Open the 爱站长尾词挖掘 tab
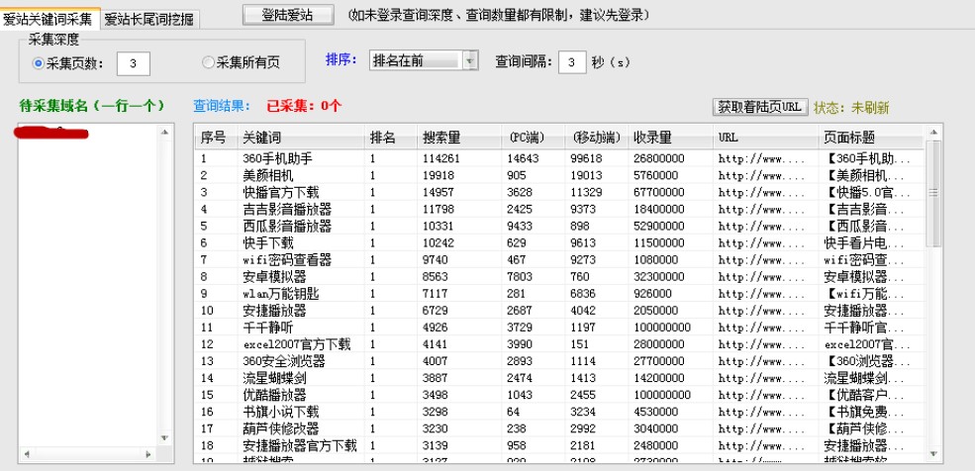 click(x=149, y=19)
